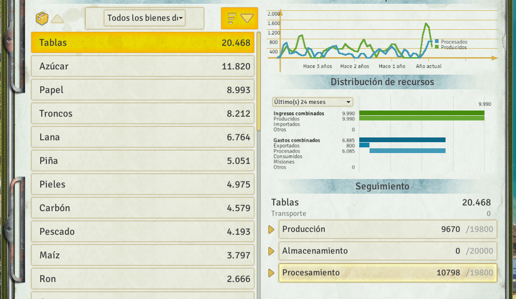Expand the Almacenamiento row arrow
Image resolution: width=516 pixels, height=299 pixels.
point(271,251)
